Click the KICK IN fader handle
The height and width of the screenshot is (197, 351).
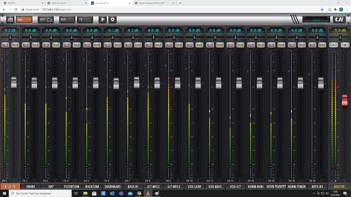[x=14, y=82]
